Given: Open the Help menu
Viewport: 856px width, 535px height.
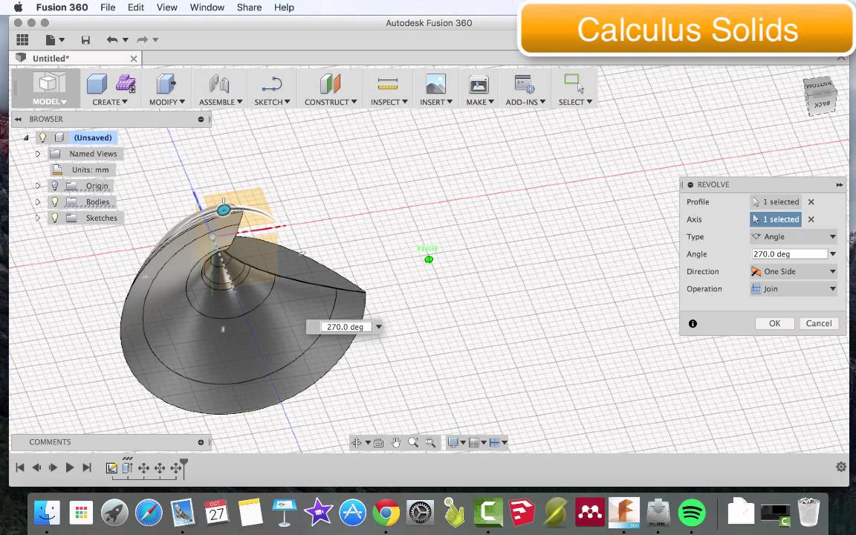Looking at the screenshot, I should 284,7.
